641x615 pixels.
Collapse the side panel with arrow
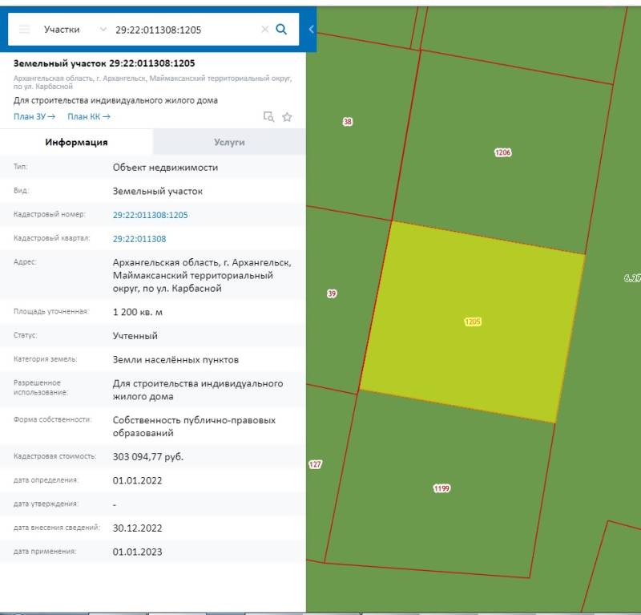click(x=311, y=29)
